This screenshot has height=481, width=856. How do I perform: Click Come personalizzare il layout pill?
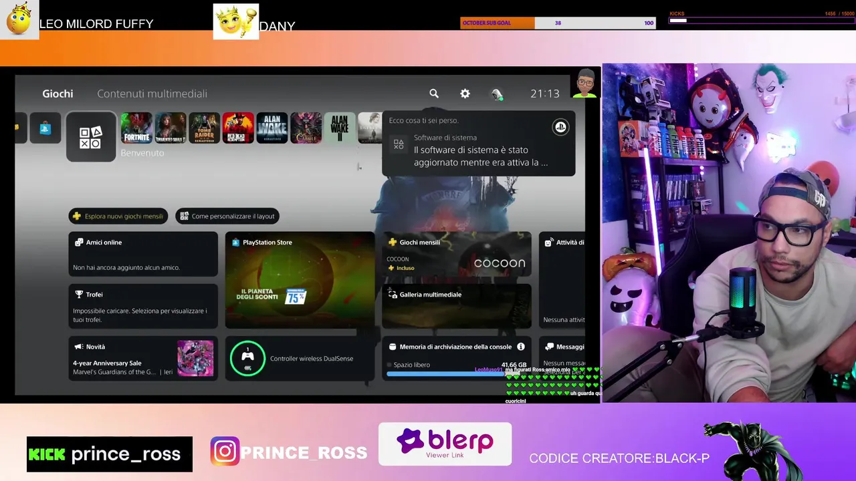[227, 216]
